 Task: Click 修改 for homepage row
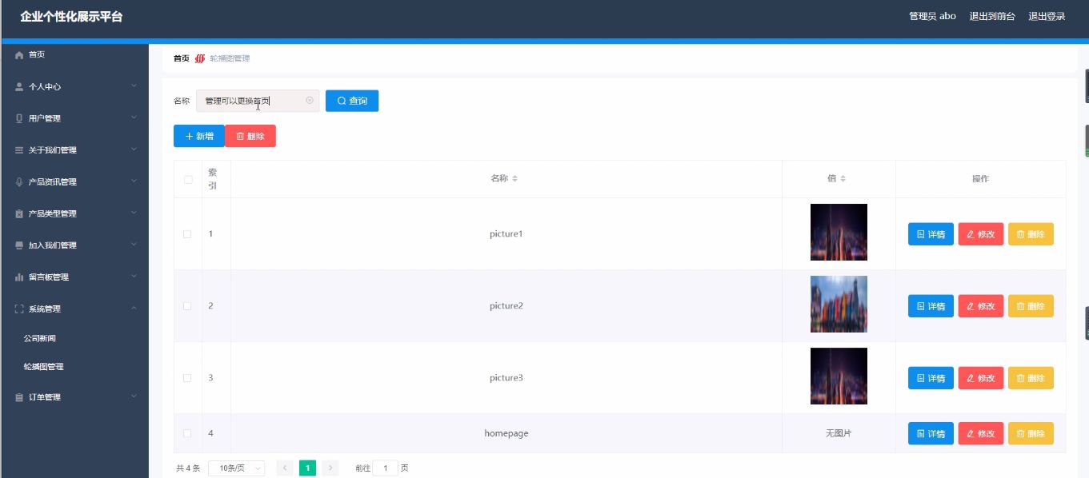click(x=981, y=433)
